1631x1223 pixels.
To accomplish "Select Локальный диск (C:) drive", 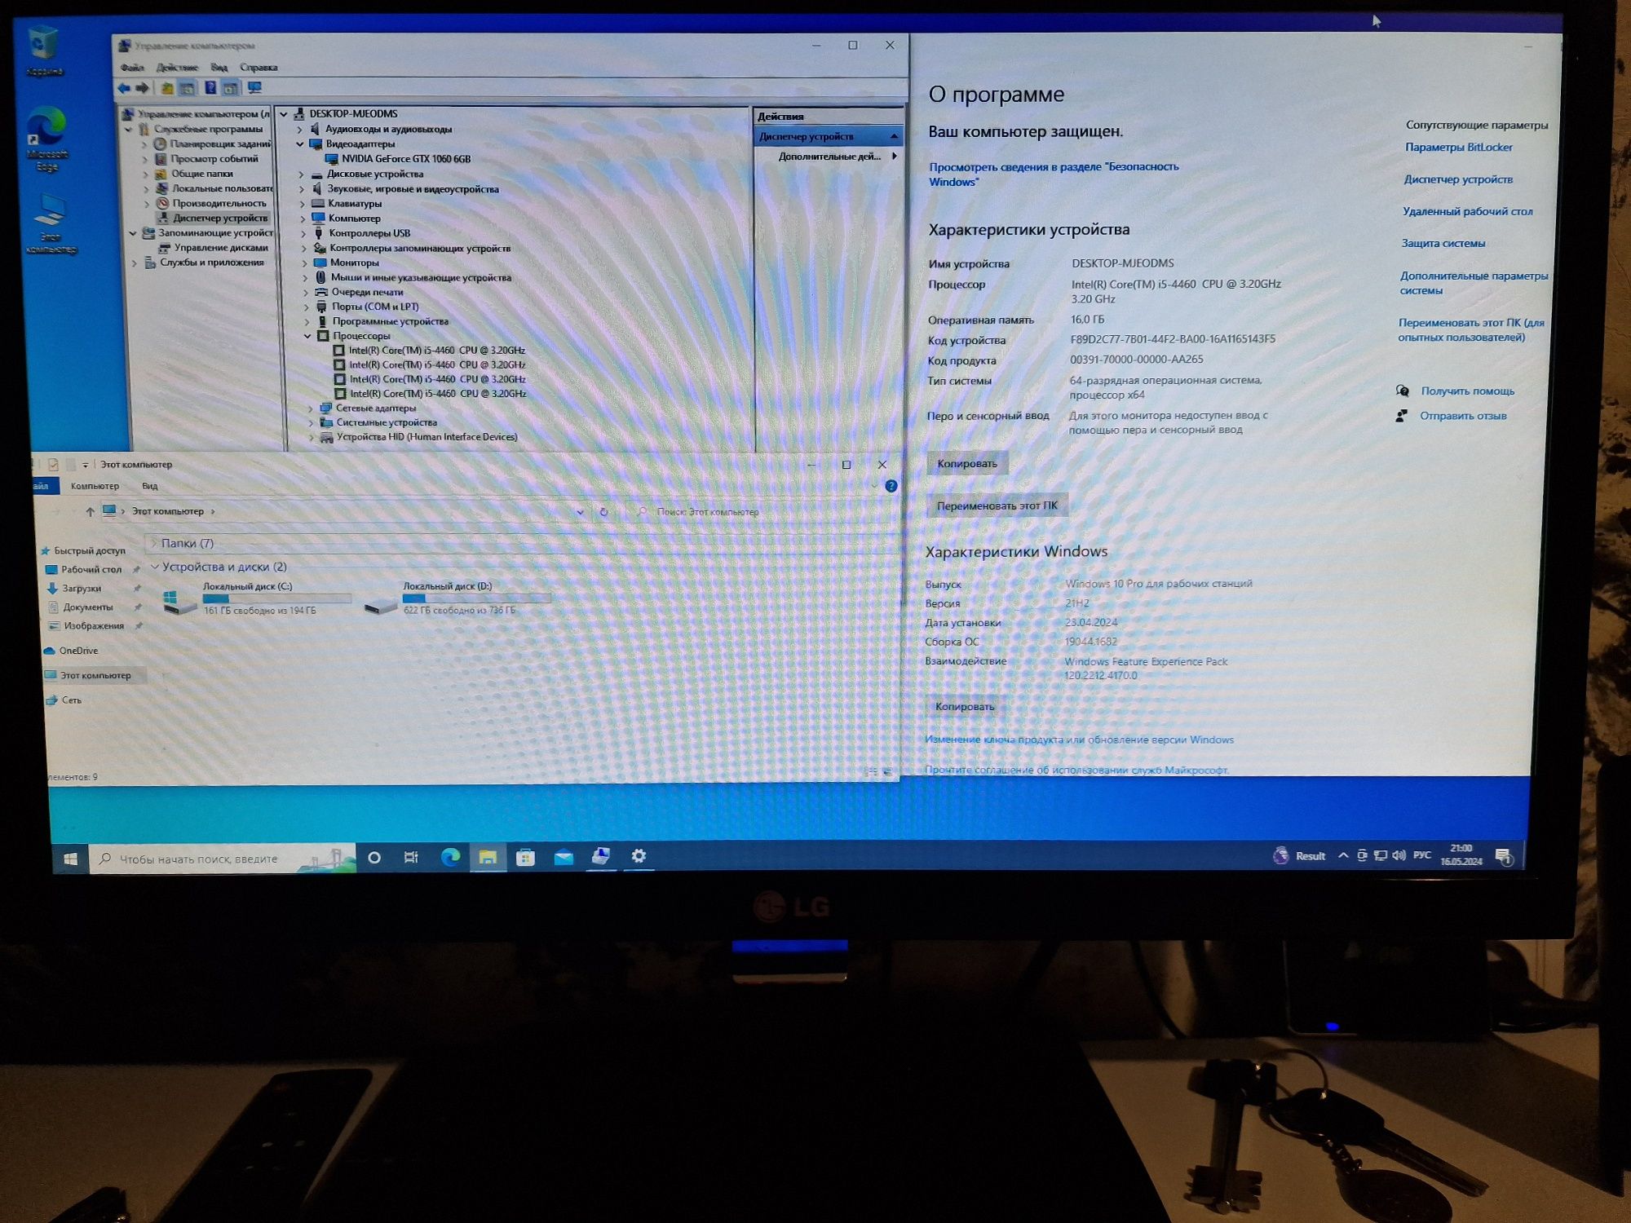I will [256, 598].
